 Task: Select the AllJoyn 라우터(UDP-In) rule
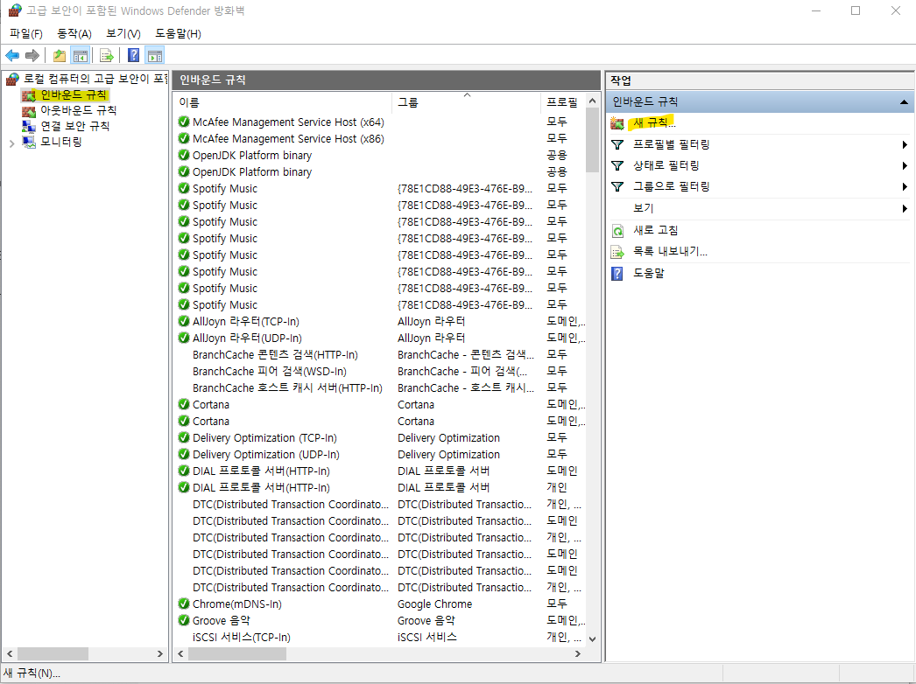380,338
